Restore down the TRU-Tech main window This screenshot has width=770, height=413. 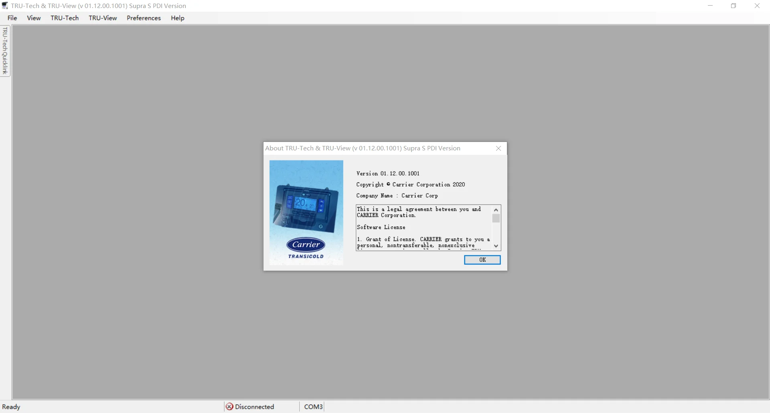point(734,6)
